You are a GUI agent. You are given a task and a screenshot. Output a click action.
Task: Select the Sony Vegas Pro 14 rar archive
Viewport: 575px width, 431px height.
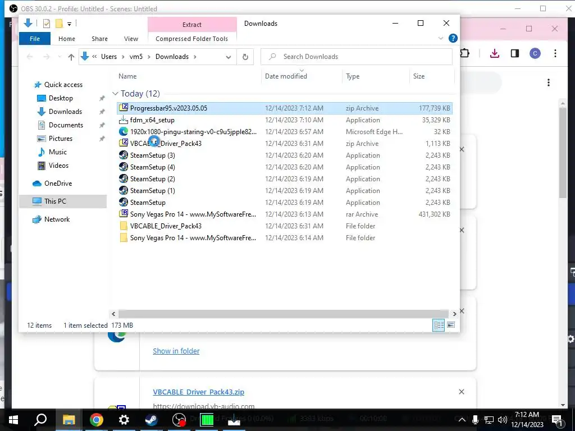[x=285, y=214]
